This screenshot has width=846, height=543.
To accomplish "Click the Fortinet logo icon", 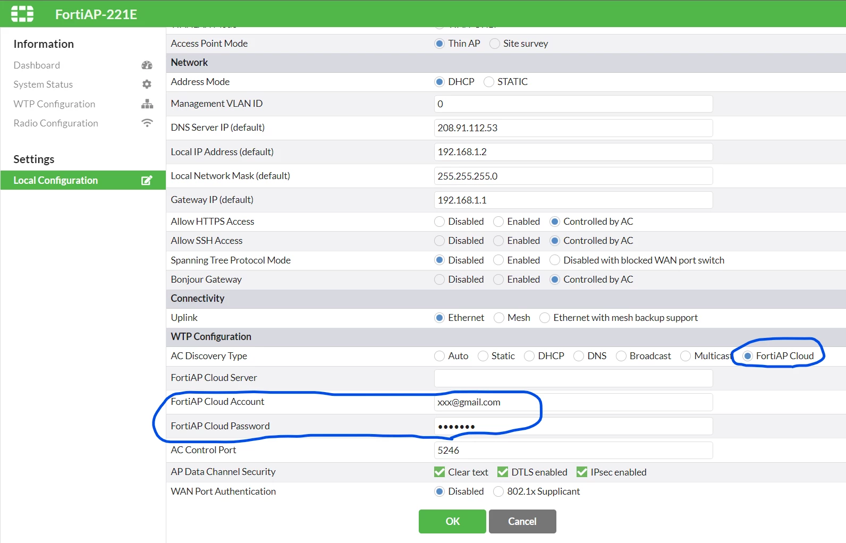I will tap(22, 14).
